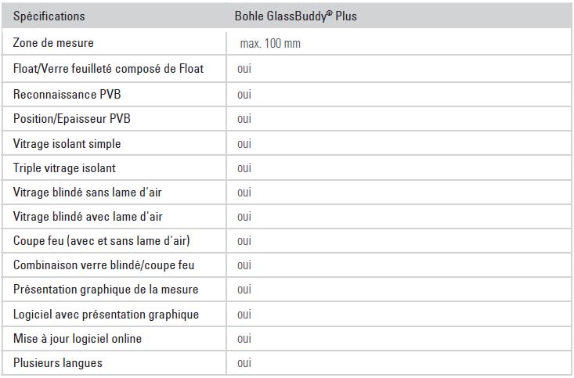Click Vitrage blindé avec lame d'air
The height and width of the screenshot is (378, 574).
click(88, 216)
